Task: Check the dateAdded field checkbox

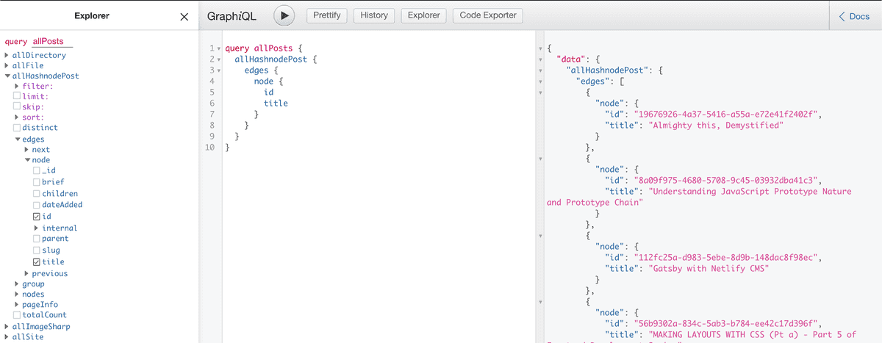Action: coord(37,204)
